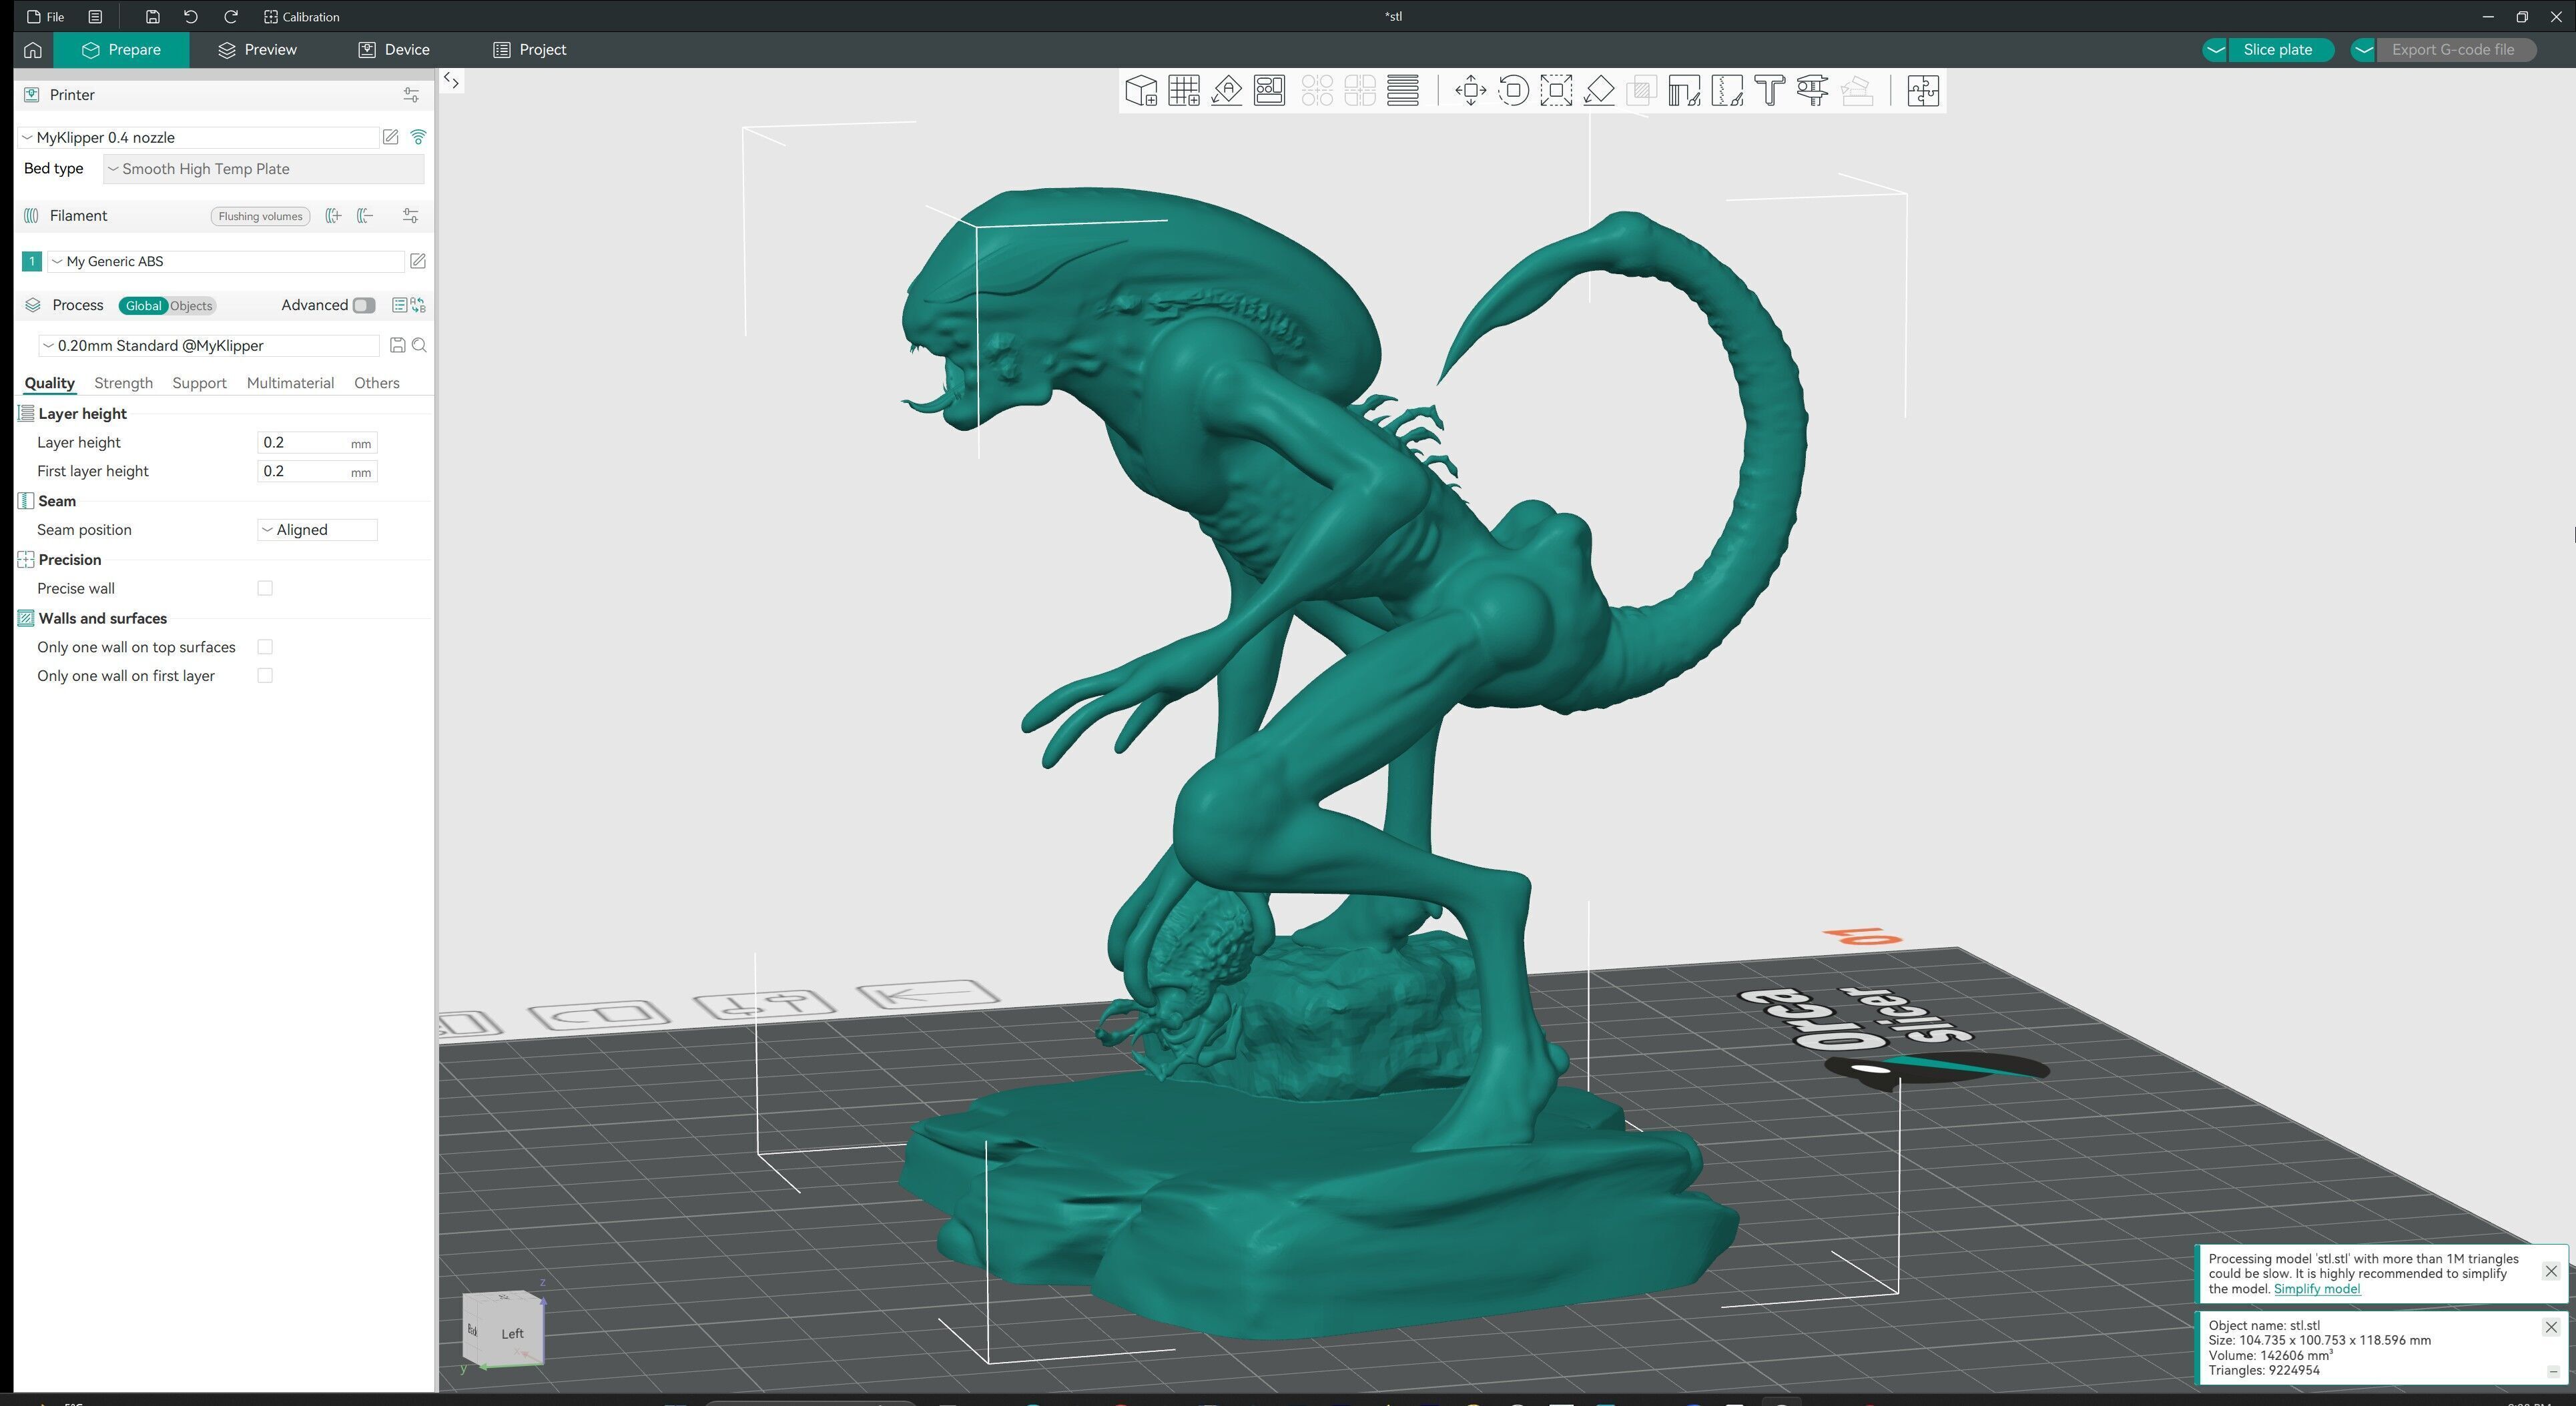This screenshot has height=1406, width=2576.
Task: Open the My Generic ABS filament dropdown
Action: point(226,262)
